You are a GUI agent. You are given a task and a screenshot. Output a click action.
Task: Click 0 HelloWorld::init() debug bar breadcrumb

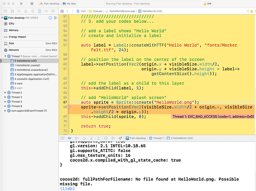pyautogui.click(x=180, y=138)
